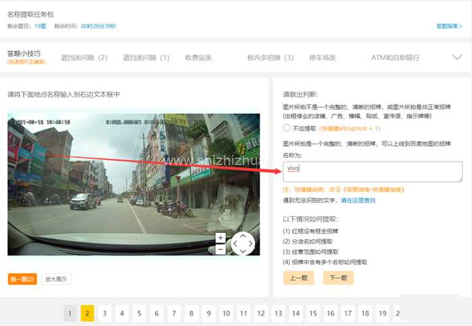Click the 上一题 previous question button
Image resolution: width=472 pixels, height=326 pixels.
point(299,278)
